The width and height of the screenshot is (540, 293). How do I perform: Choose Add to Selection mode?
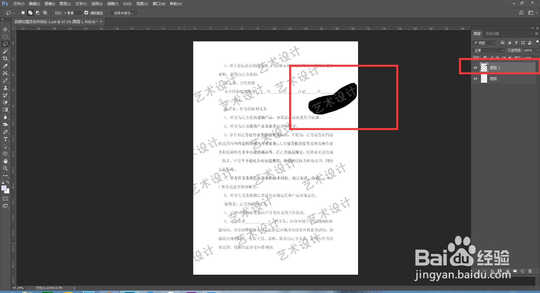[x=30, y=13]
